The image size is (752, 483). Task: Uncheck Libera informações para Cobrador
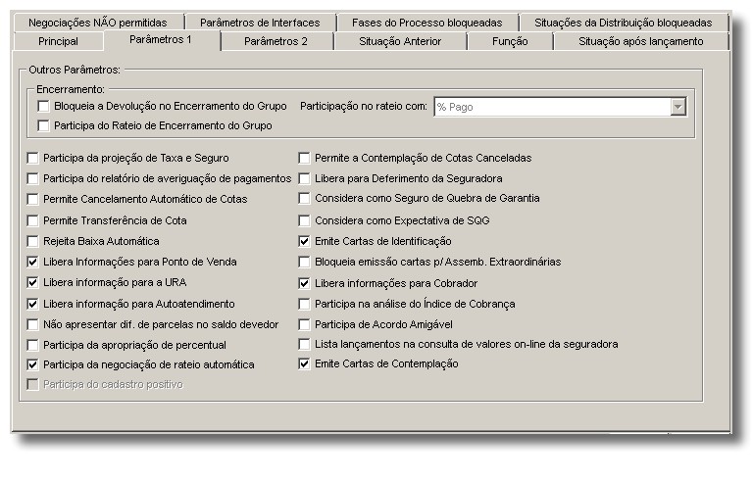(304, 283)
